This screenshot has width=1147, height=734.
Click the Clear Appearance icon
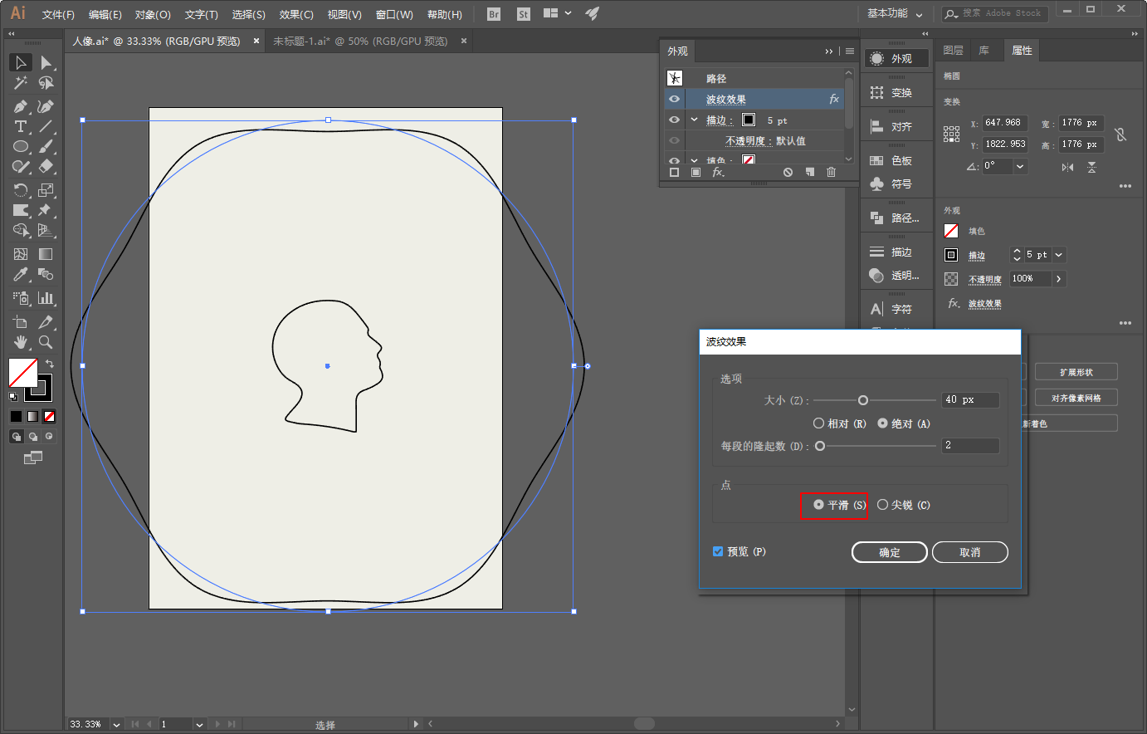[788, 172]
